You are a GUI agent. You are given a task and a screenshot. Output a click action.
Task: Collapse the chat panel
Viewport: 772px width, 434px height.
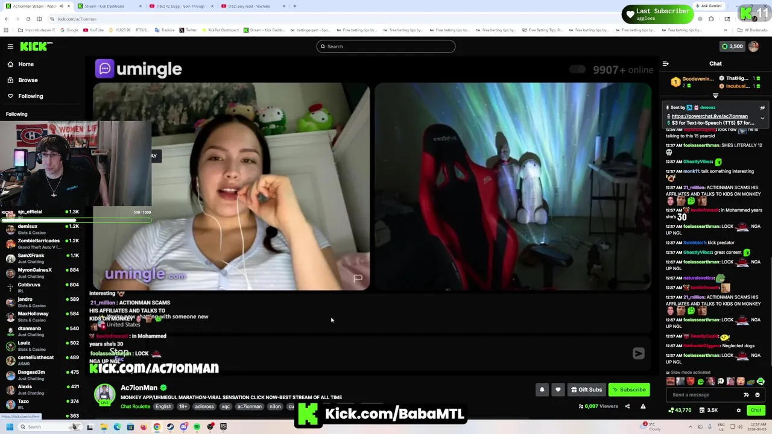(x=665, y=63)
